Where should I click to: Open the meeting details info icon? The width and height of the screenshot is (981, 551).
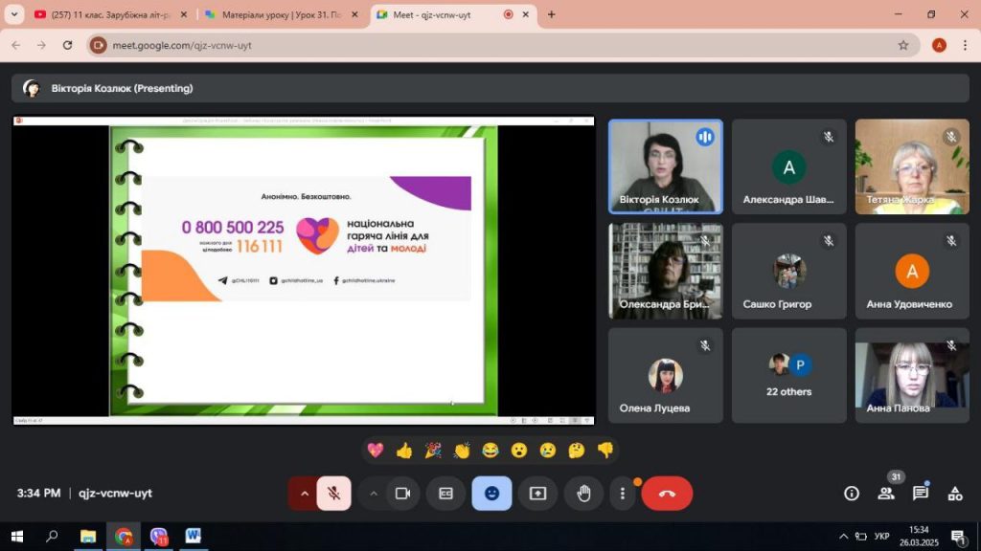(x=851, y=494)
